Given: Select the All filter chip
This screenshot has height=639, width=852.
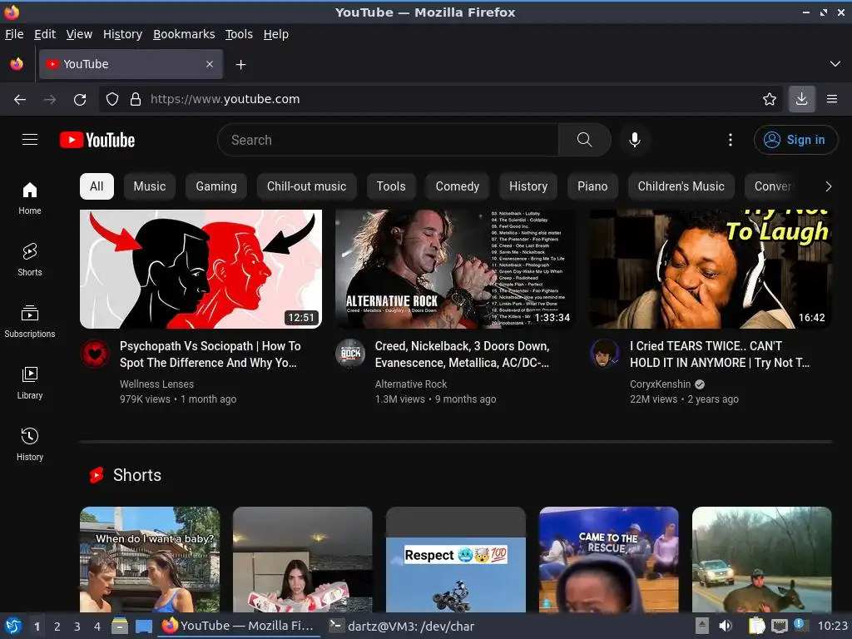Looking at the screenshot, I should (97, 186).
